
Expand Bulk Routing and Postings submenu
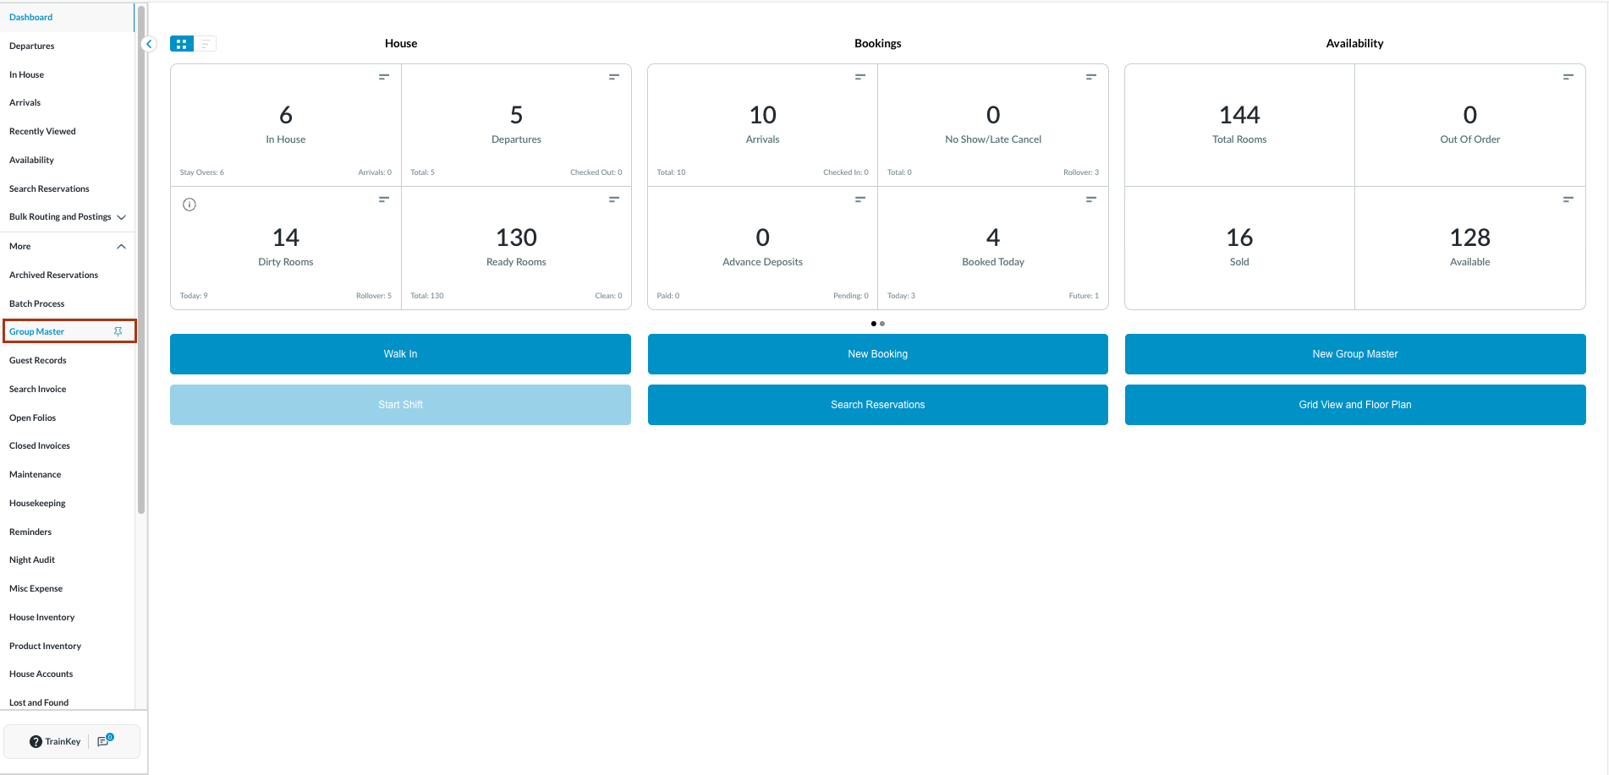pos(121,217)
